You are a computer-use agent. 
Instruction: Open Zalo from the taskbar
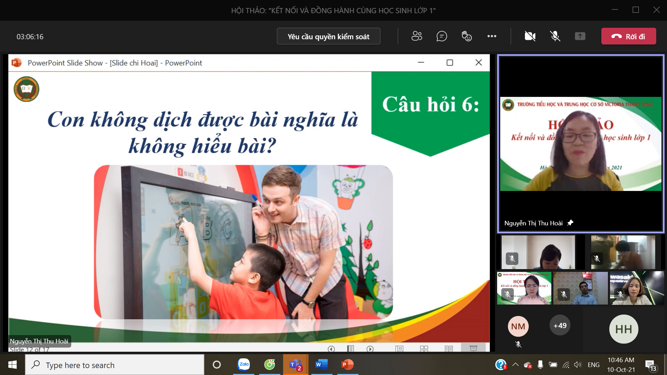point(244,365)
